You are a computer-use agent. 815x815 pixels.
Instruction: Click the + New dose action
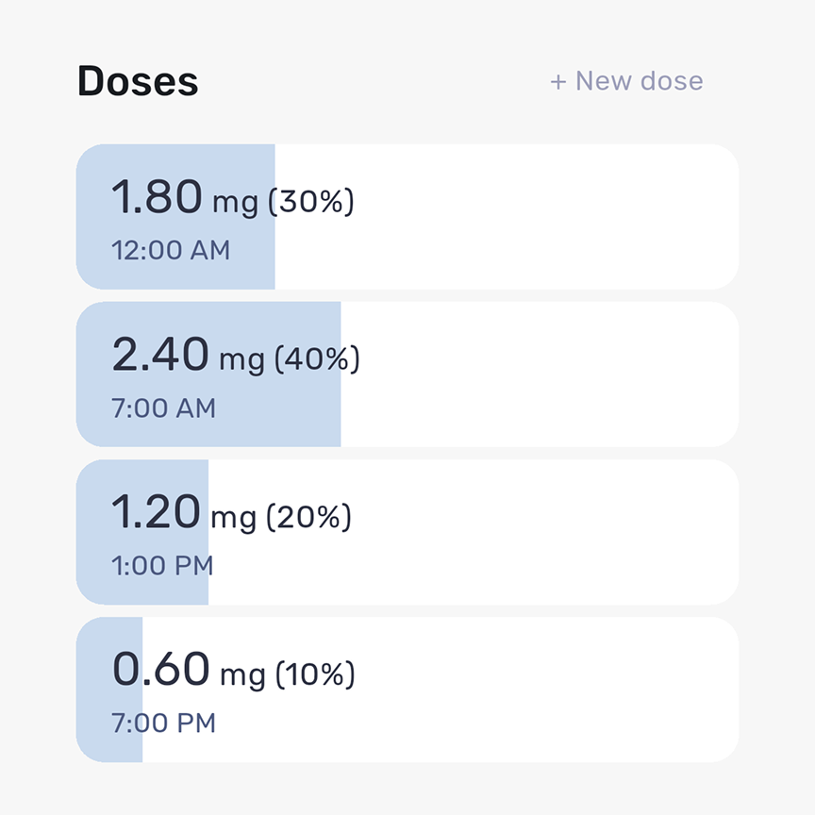(625, 81)
